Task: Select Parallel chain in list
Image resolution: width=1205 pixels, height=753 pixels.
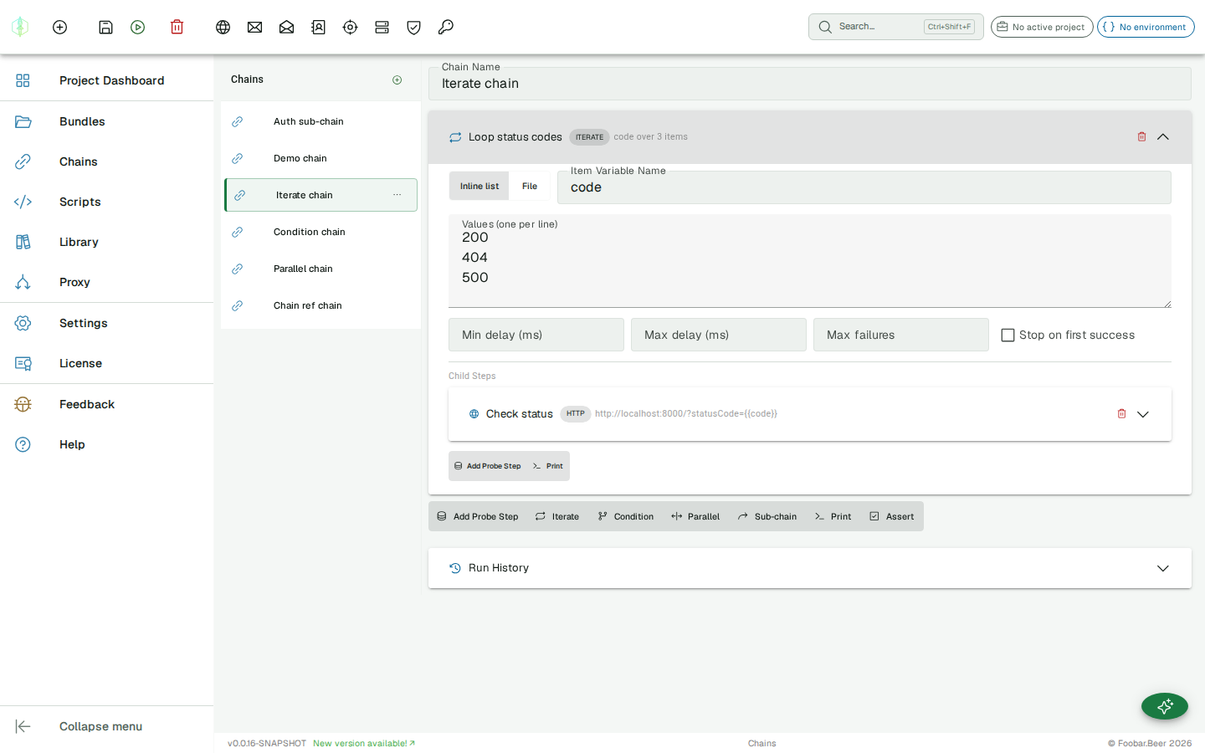Action: (320, 269)
